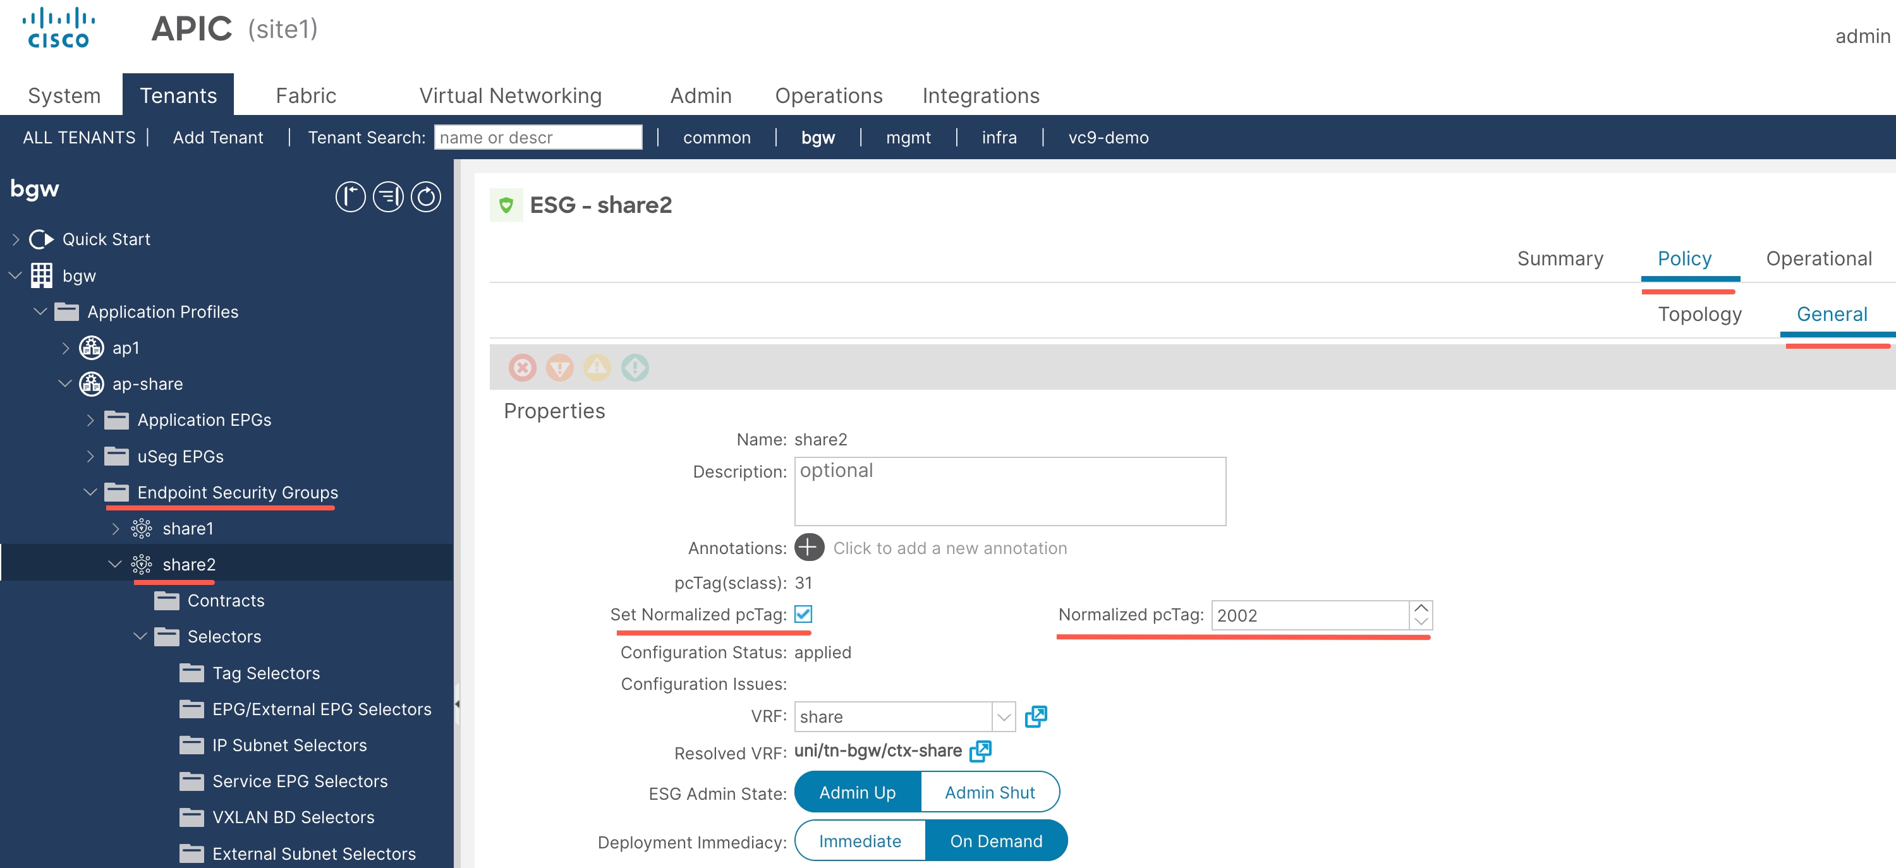The height and width of the screenshot is (868, 1896).
Task: Open the mgmt tenant
Action: 908,137
